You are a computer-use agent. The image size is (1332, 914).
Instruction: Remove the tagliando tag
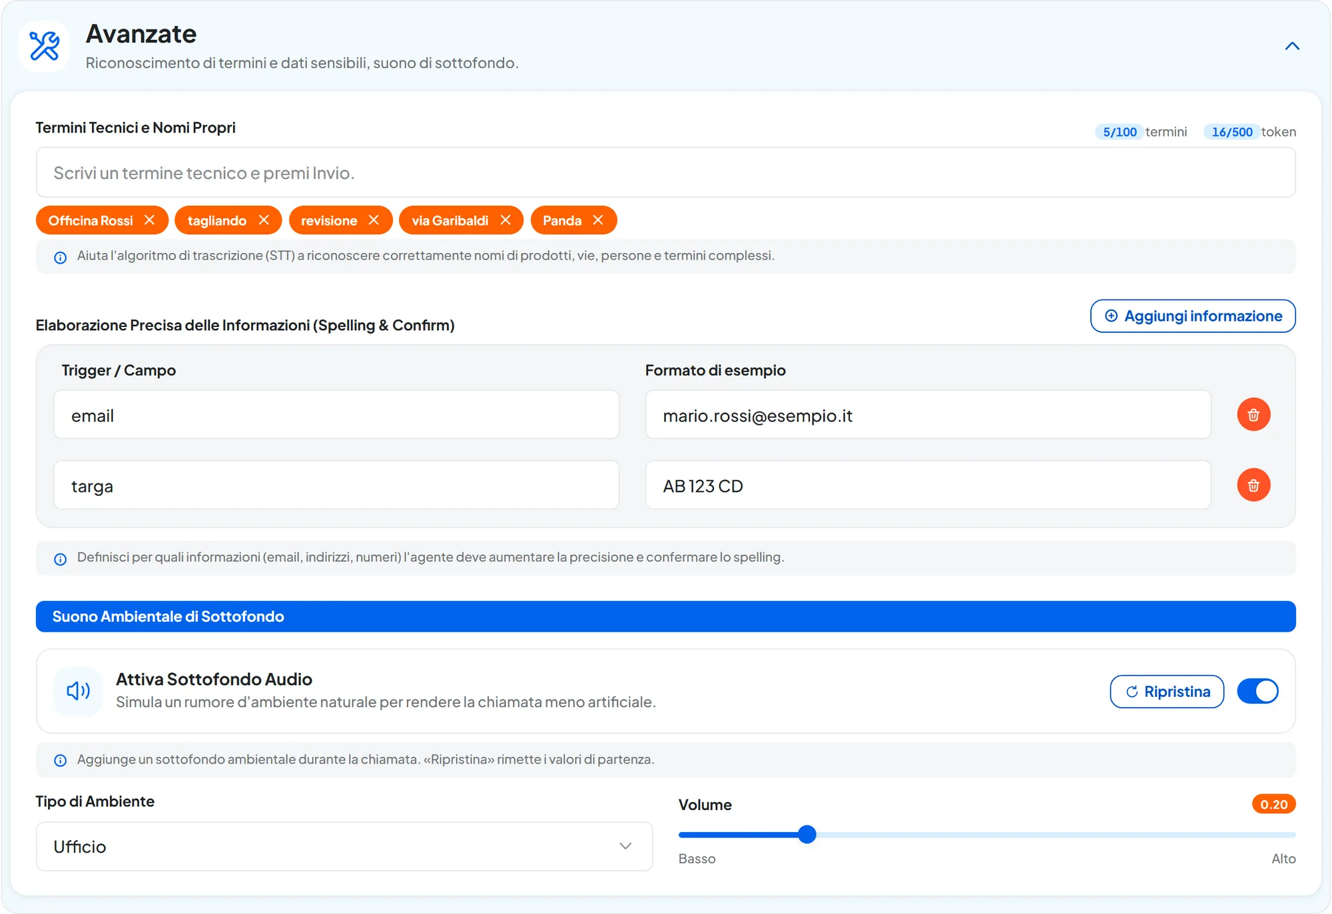point(264,220)
